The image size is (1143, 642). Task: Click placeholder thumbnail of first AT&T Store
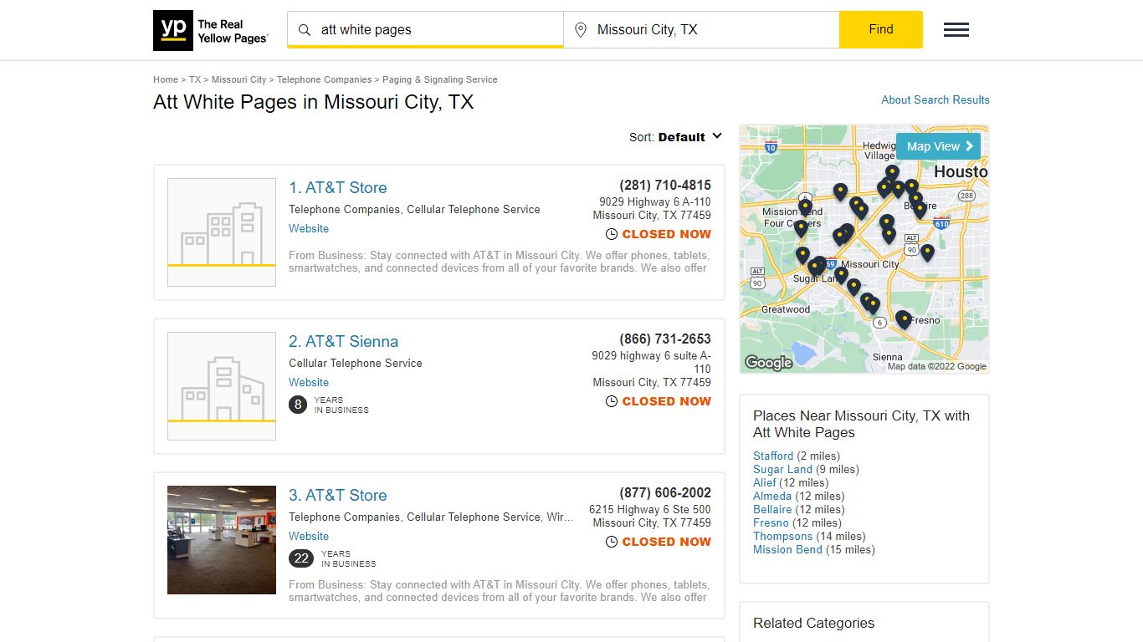click(222, 232)
